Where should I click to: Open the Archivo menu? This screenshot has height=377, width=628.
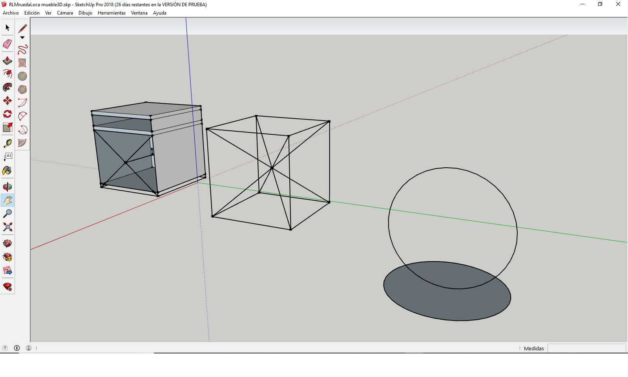pos(11,13)
